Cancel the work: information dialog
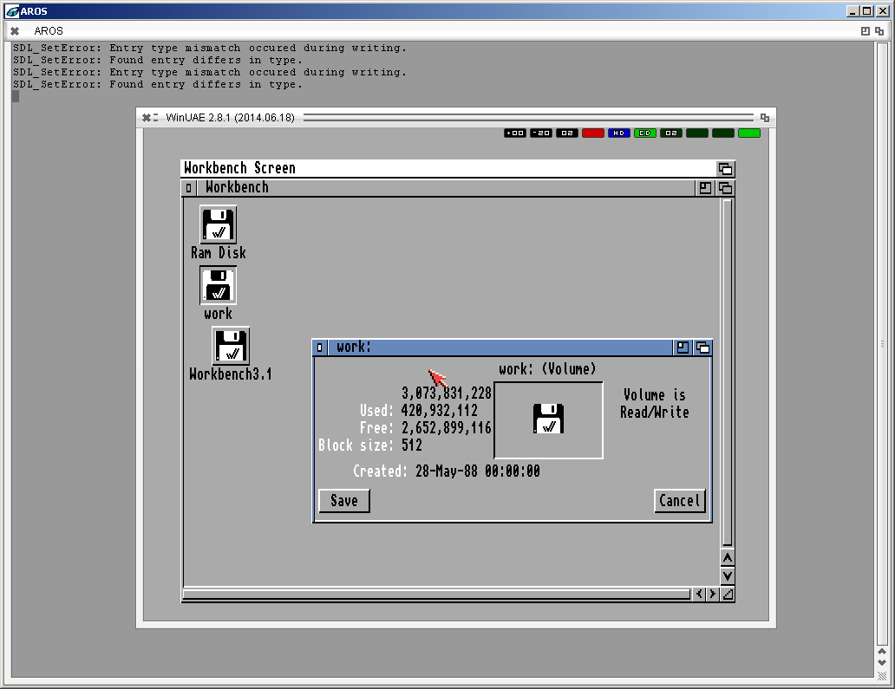Image resolution: width=895 pixels, height=689 pixels. (x=680, y=501)
